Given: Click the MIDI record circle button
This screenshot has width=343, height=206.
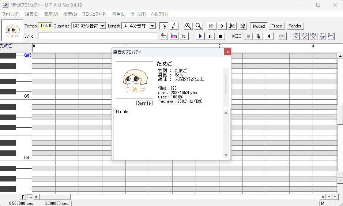Looking at the screenshot, I should tap(248, 36).
